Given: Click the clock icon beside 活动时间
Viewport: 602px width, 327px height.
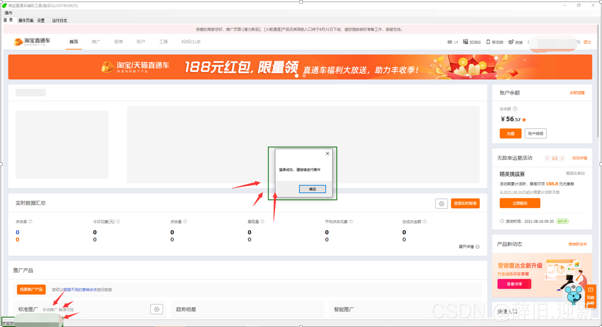Looking at the screenshot, I should point(502,221).
